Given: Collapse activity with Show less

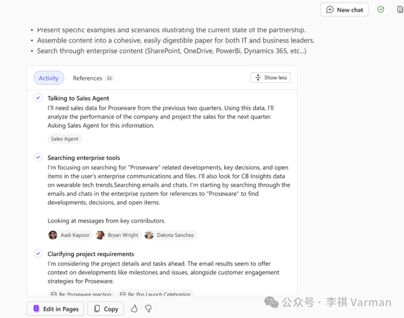Looking at the screenshot, I should click(x=270, y=77).
